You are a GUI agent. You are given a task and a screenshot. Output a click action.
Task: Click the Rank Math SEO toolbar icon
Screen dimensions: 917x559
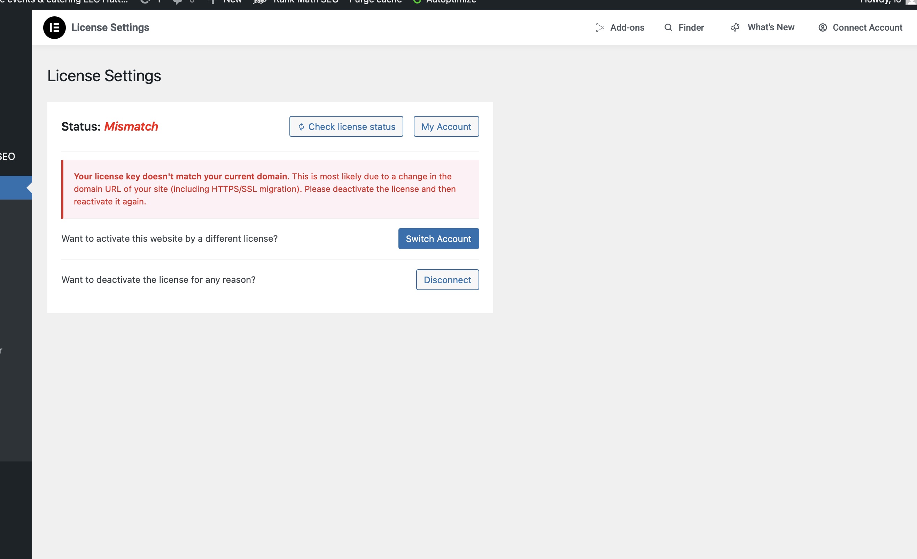click(x=260, y=1)
